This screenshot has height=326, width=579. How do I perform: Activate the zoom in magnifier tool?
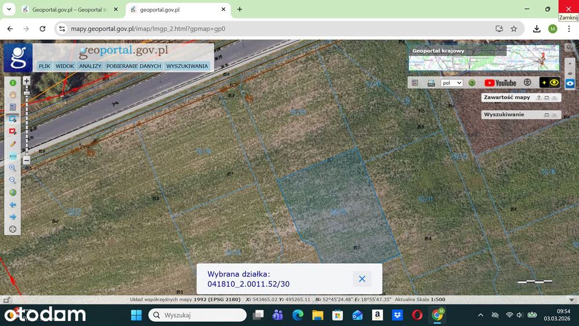[13, 168]
